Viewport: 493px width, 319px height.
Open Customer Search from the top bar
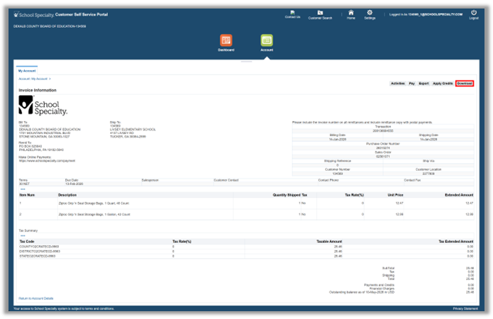pos(319,15)
